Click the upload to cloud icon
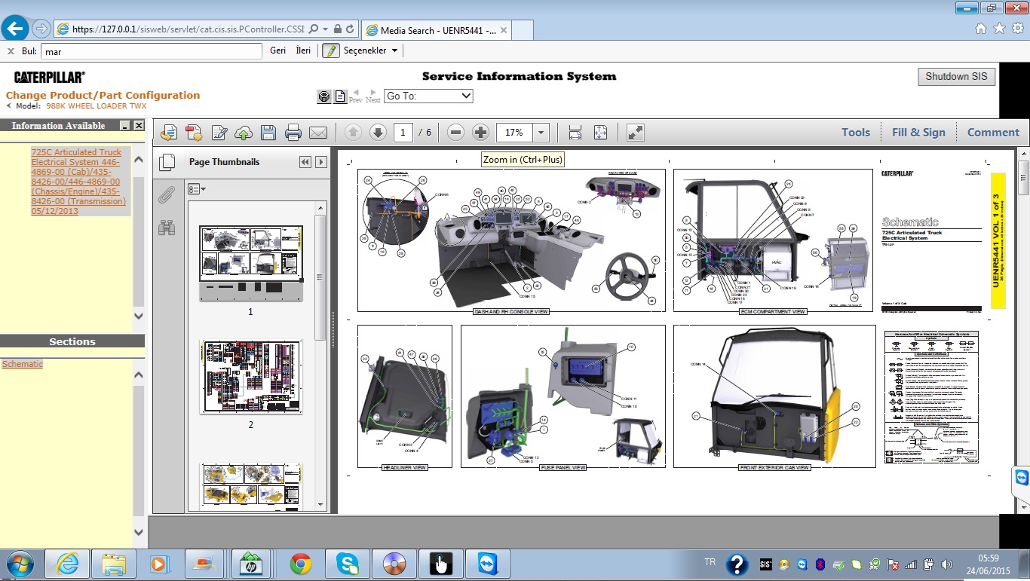 [244, 133]
